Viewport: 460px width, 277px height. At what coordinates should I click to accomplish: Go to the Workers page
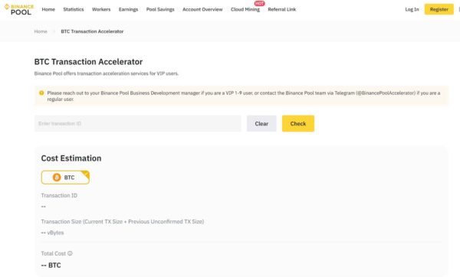101,9
